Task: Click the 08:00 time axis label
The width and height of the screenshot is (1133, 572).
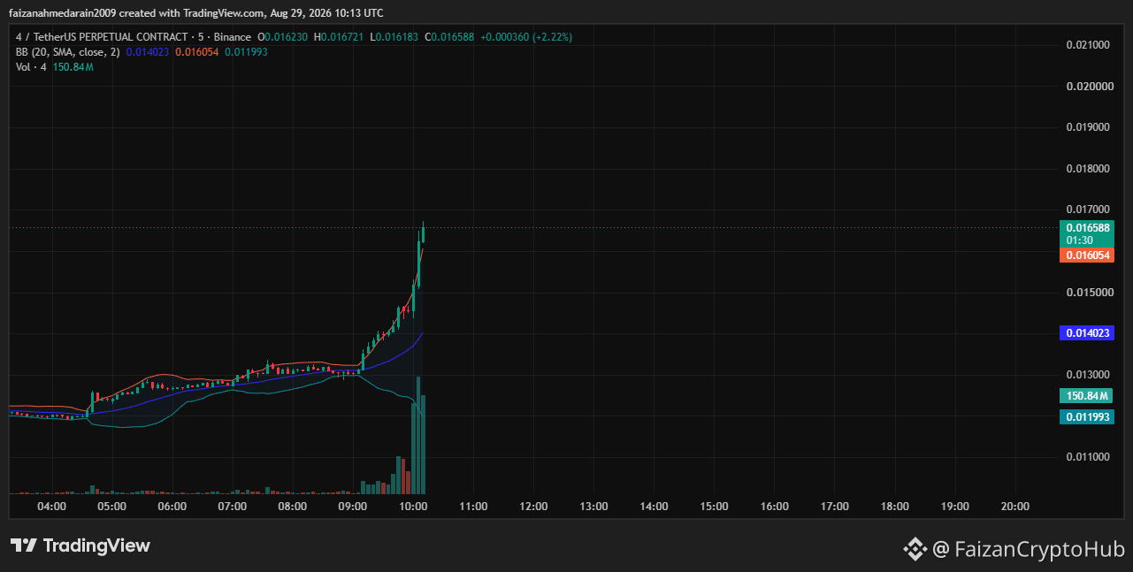Action: (x=293, y=507)
